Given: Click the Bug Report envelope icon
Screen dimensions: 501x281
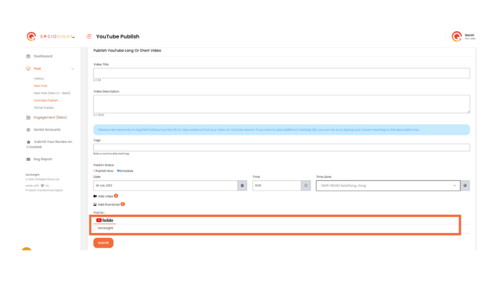Looking at the screenshot, I should coord(28,160).
